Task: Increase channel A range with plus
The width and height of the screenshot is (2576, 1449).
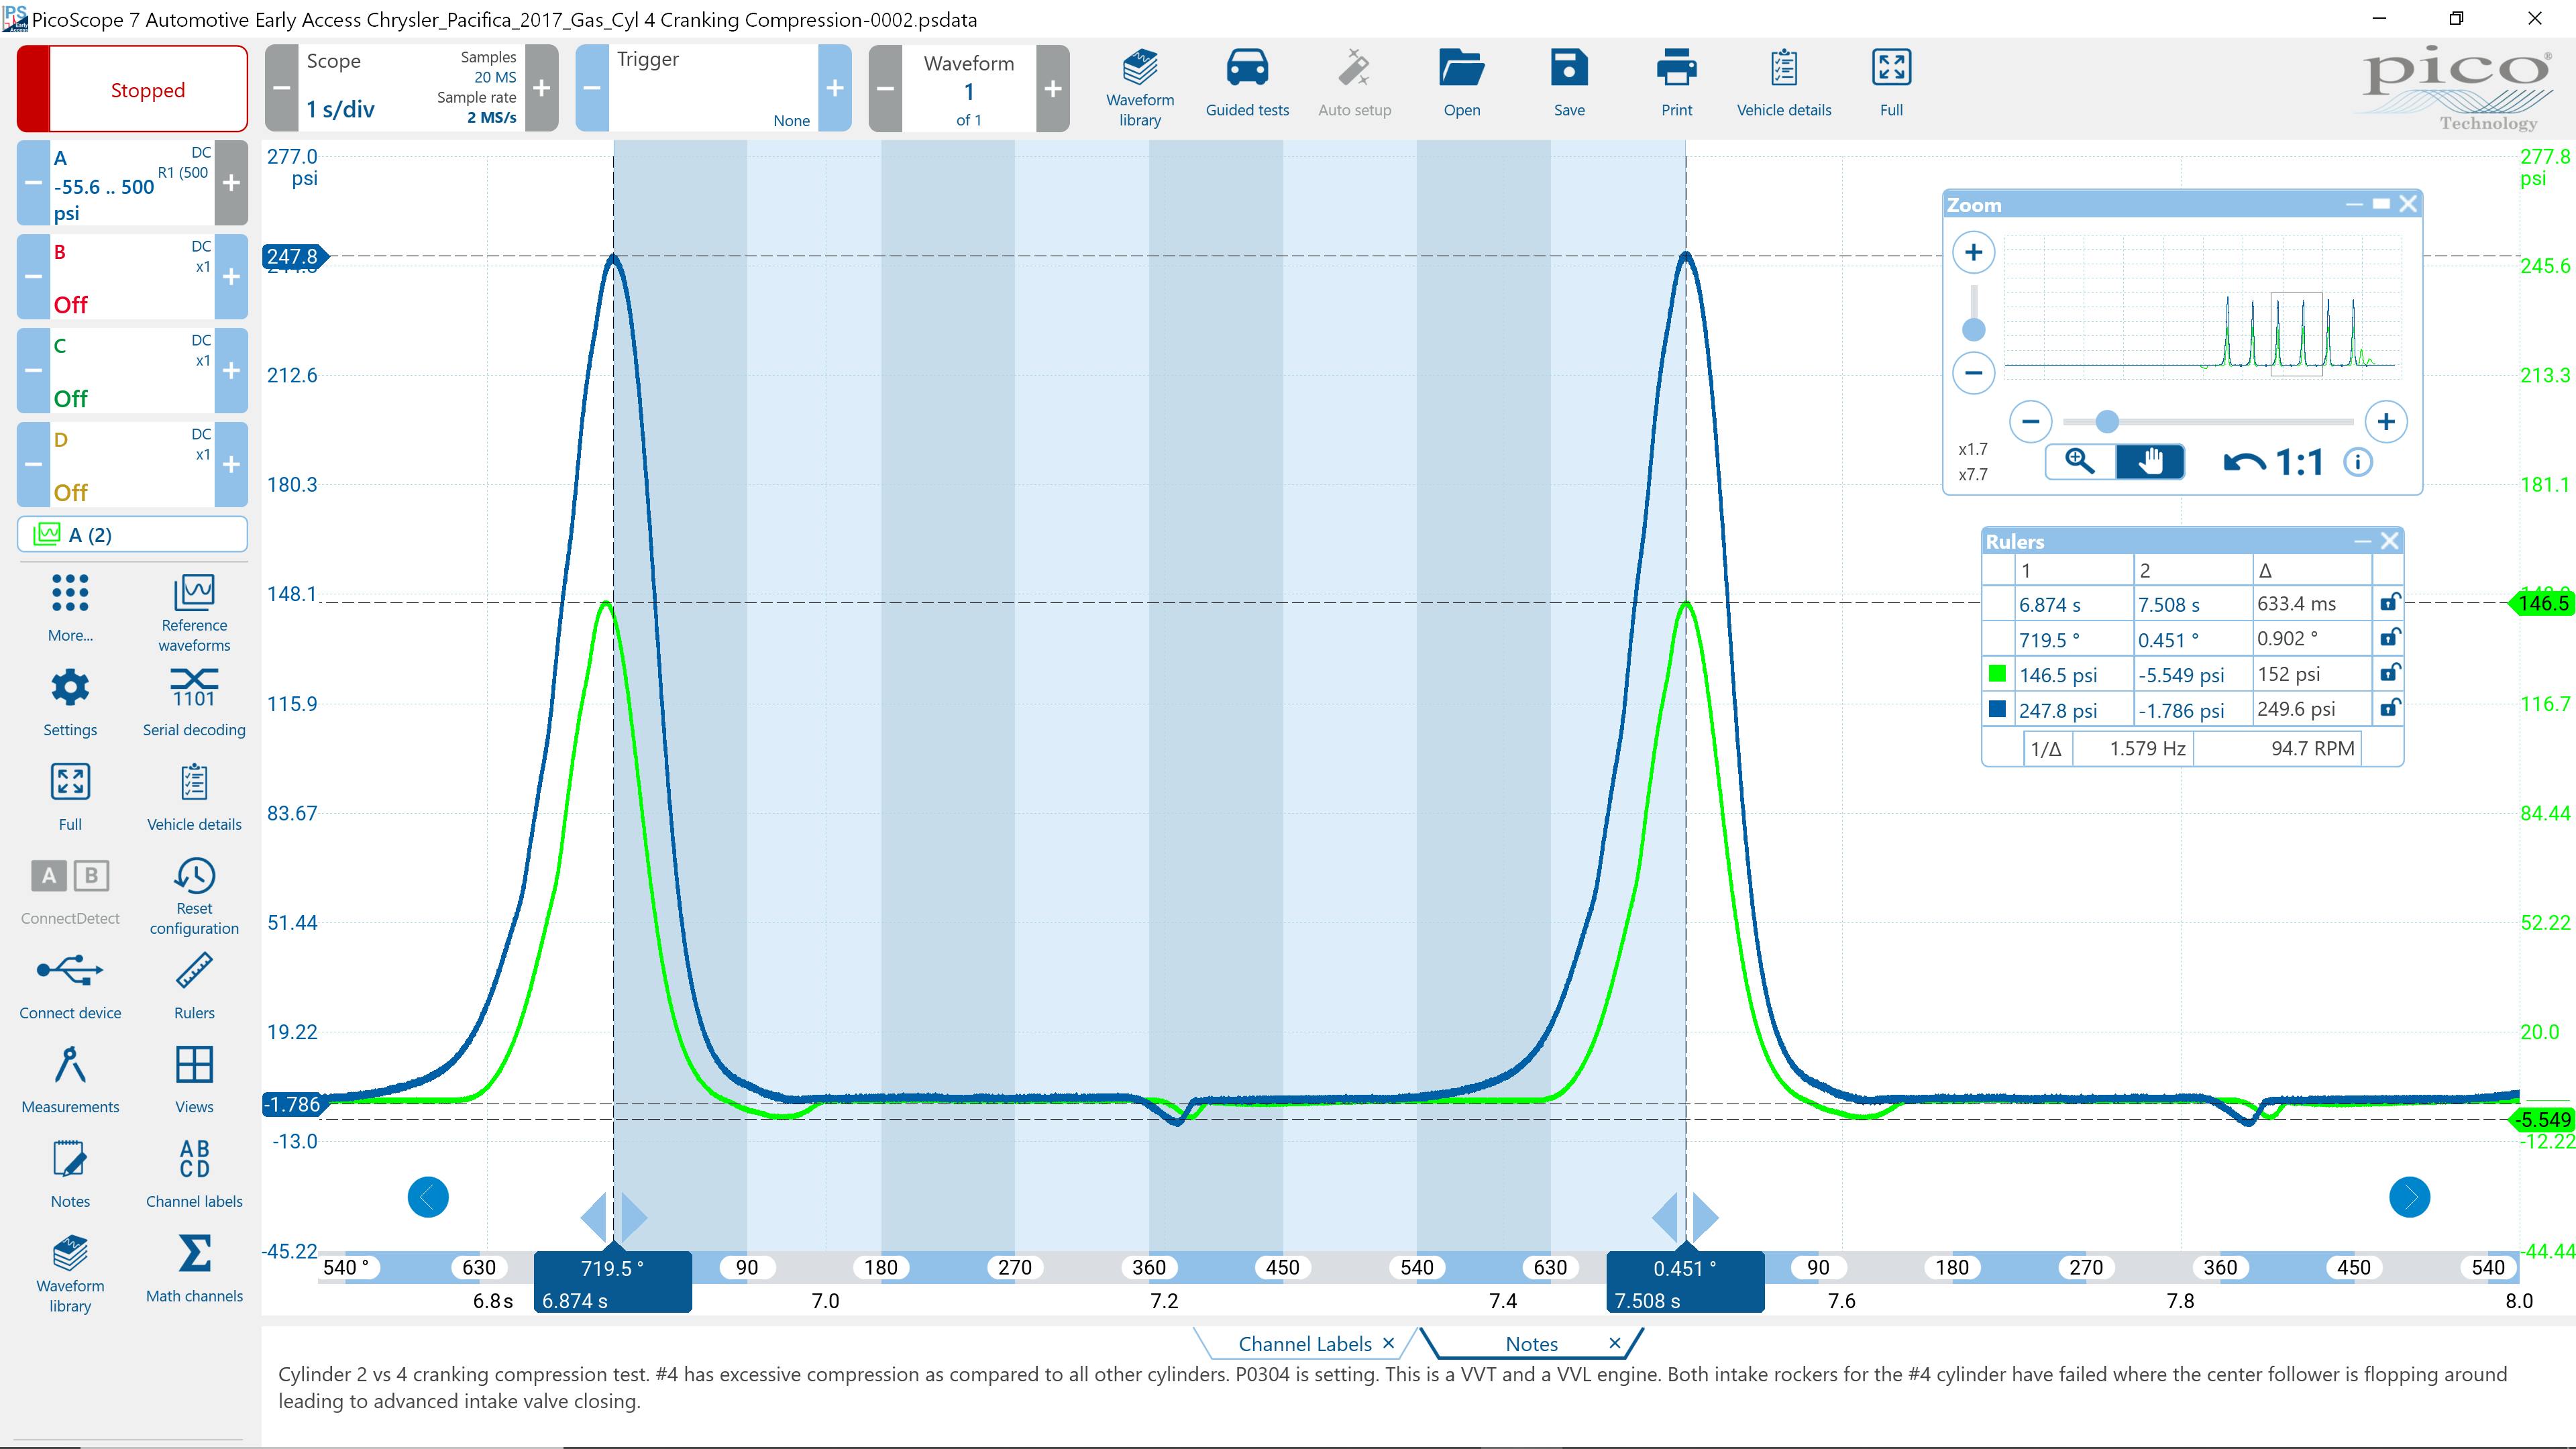Action: pyautogui.click(x=231, y=183)
